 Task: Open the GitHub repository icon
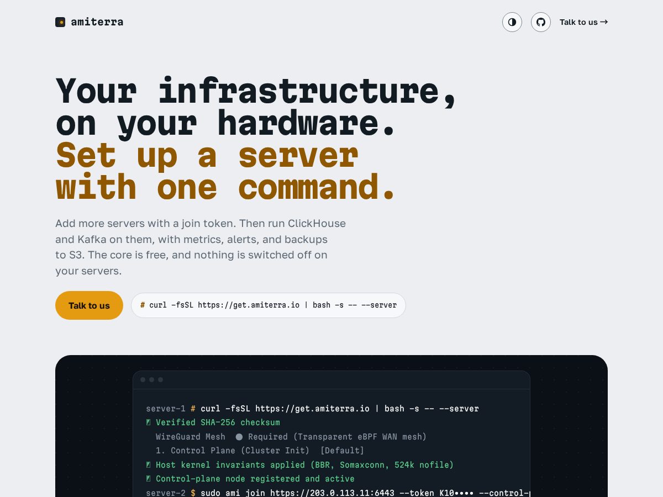click(x=541, y=22)
